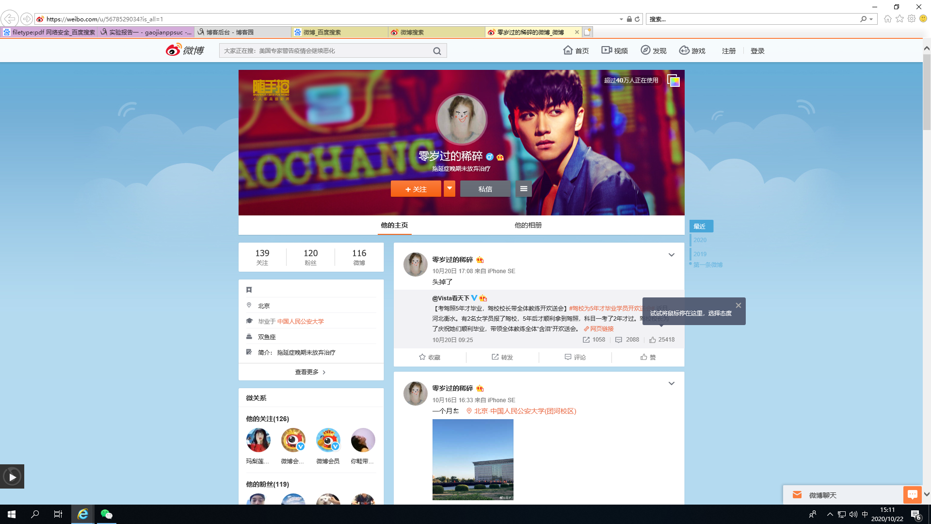Expand the first post's chevron menu

pyautogui.click(x=672, y=255)
